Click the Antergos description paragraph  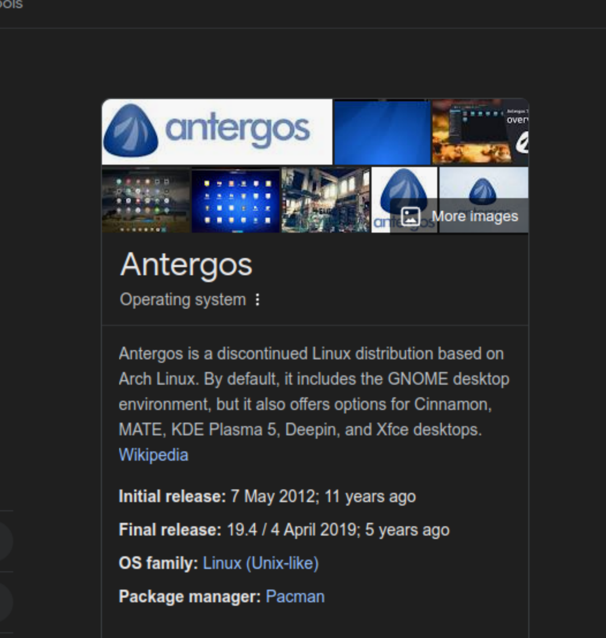[x=314, y=392]
